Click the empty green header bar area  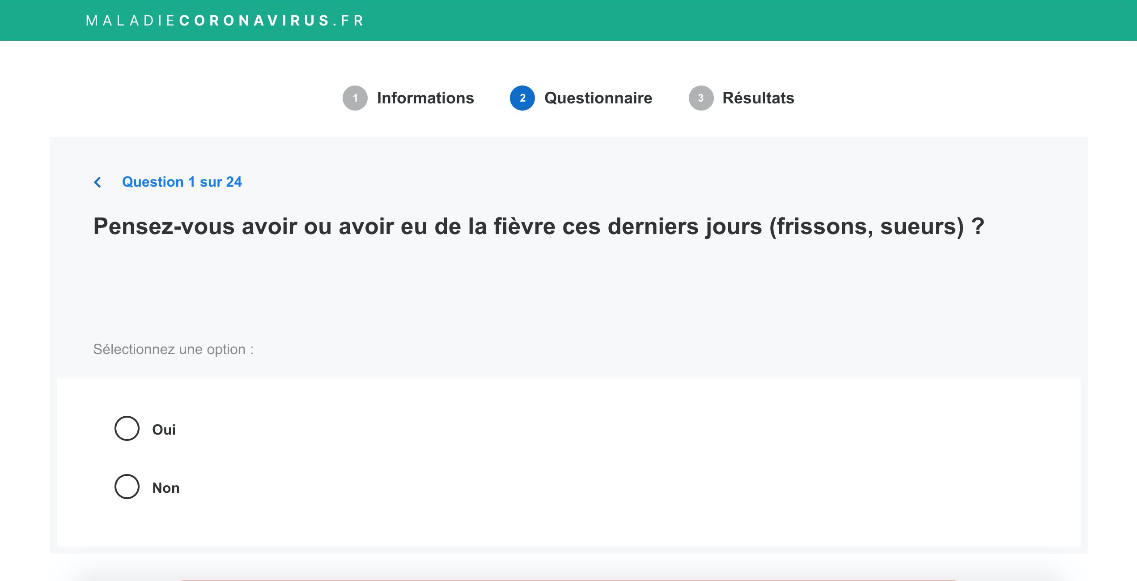[x=716, y=21]
